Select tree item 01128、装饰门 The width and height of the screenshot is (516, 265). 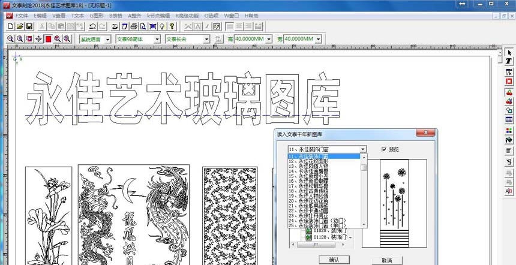click(x=329, y=237)
